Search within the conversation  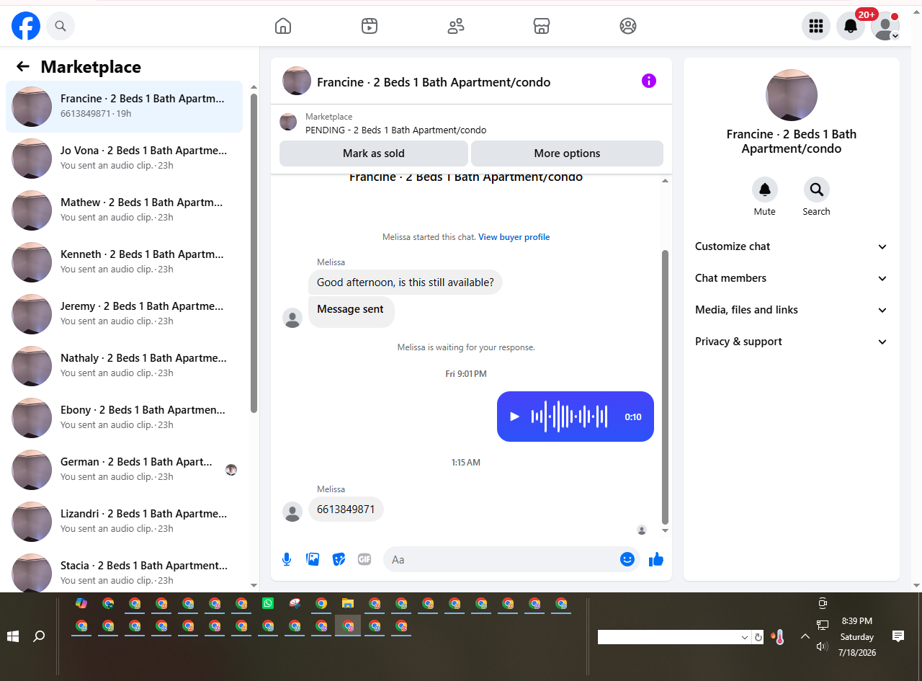pyautogui.click(x=817, y=190)
